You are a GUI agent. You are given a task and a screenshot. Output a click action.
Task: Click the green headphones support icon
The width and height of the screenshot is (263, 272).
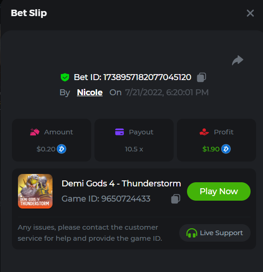(x=192, y=233)
